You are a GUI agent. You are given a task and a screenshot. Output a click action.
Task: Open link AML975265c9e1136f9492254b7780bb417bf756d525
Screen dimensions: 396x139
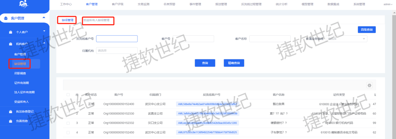coord(208,132)
